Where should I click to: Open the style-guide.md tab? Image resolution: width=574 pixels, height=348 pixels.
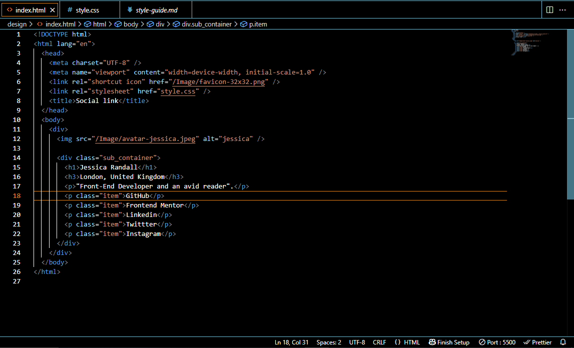tap(156, 10)
